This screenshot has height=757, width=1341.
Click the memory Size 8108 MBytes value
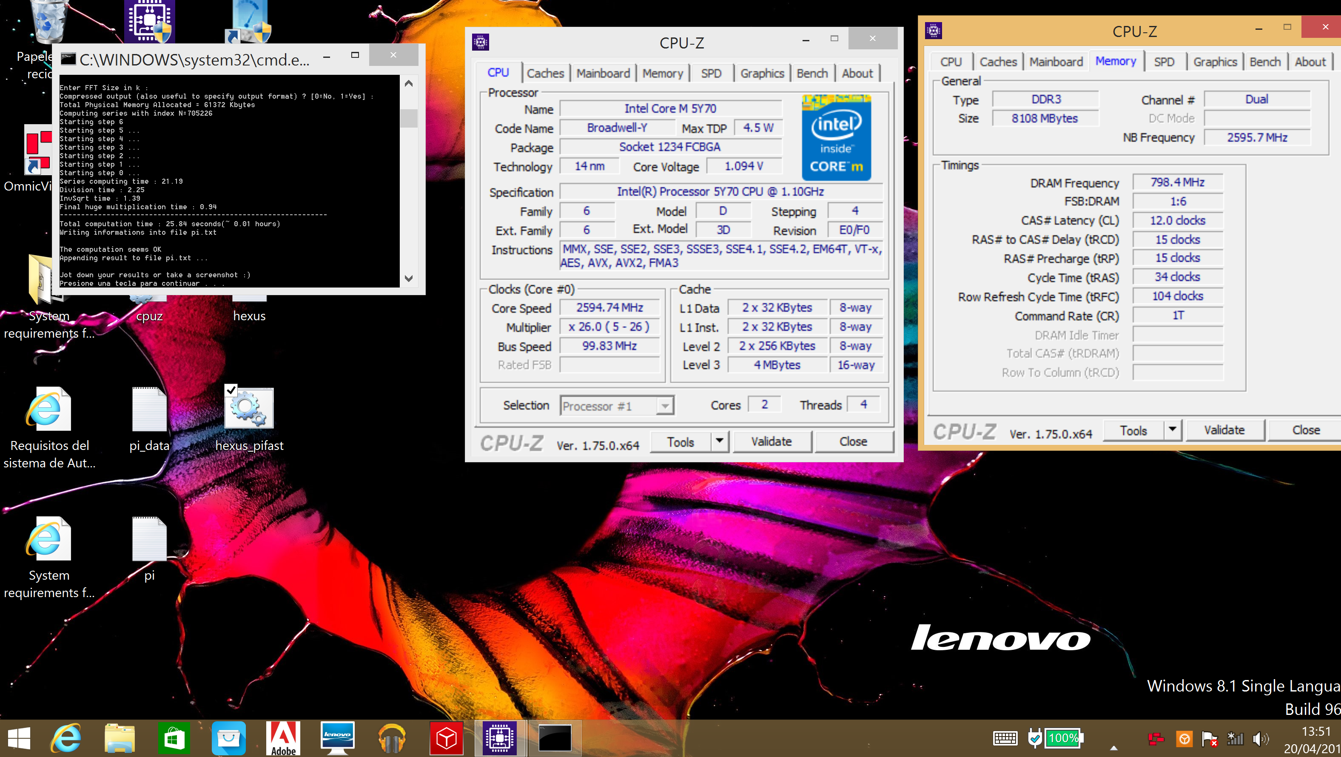point(1045,118)
